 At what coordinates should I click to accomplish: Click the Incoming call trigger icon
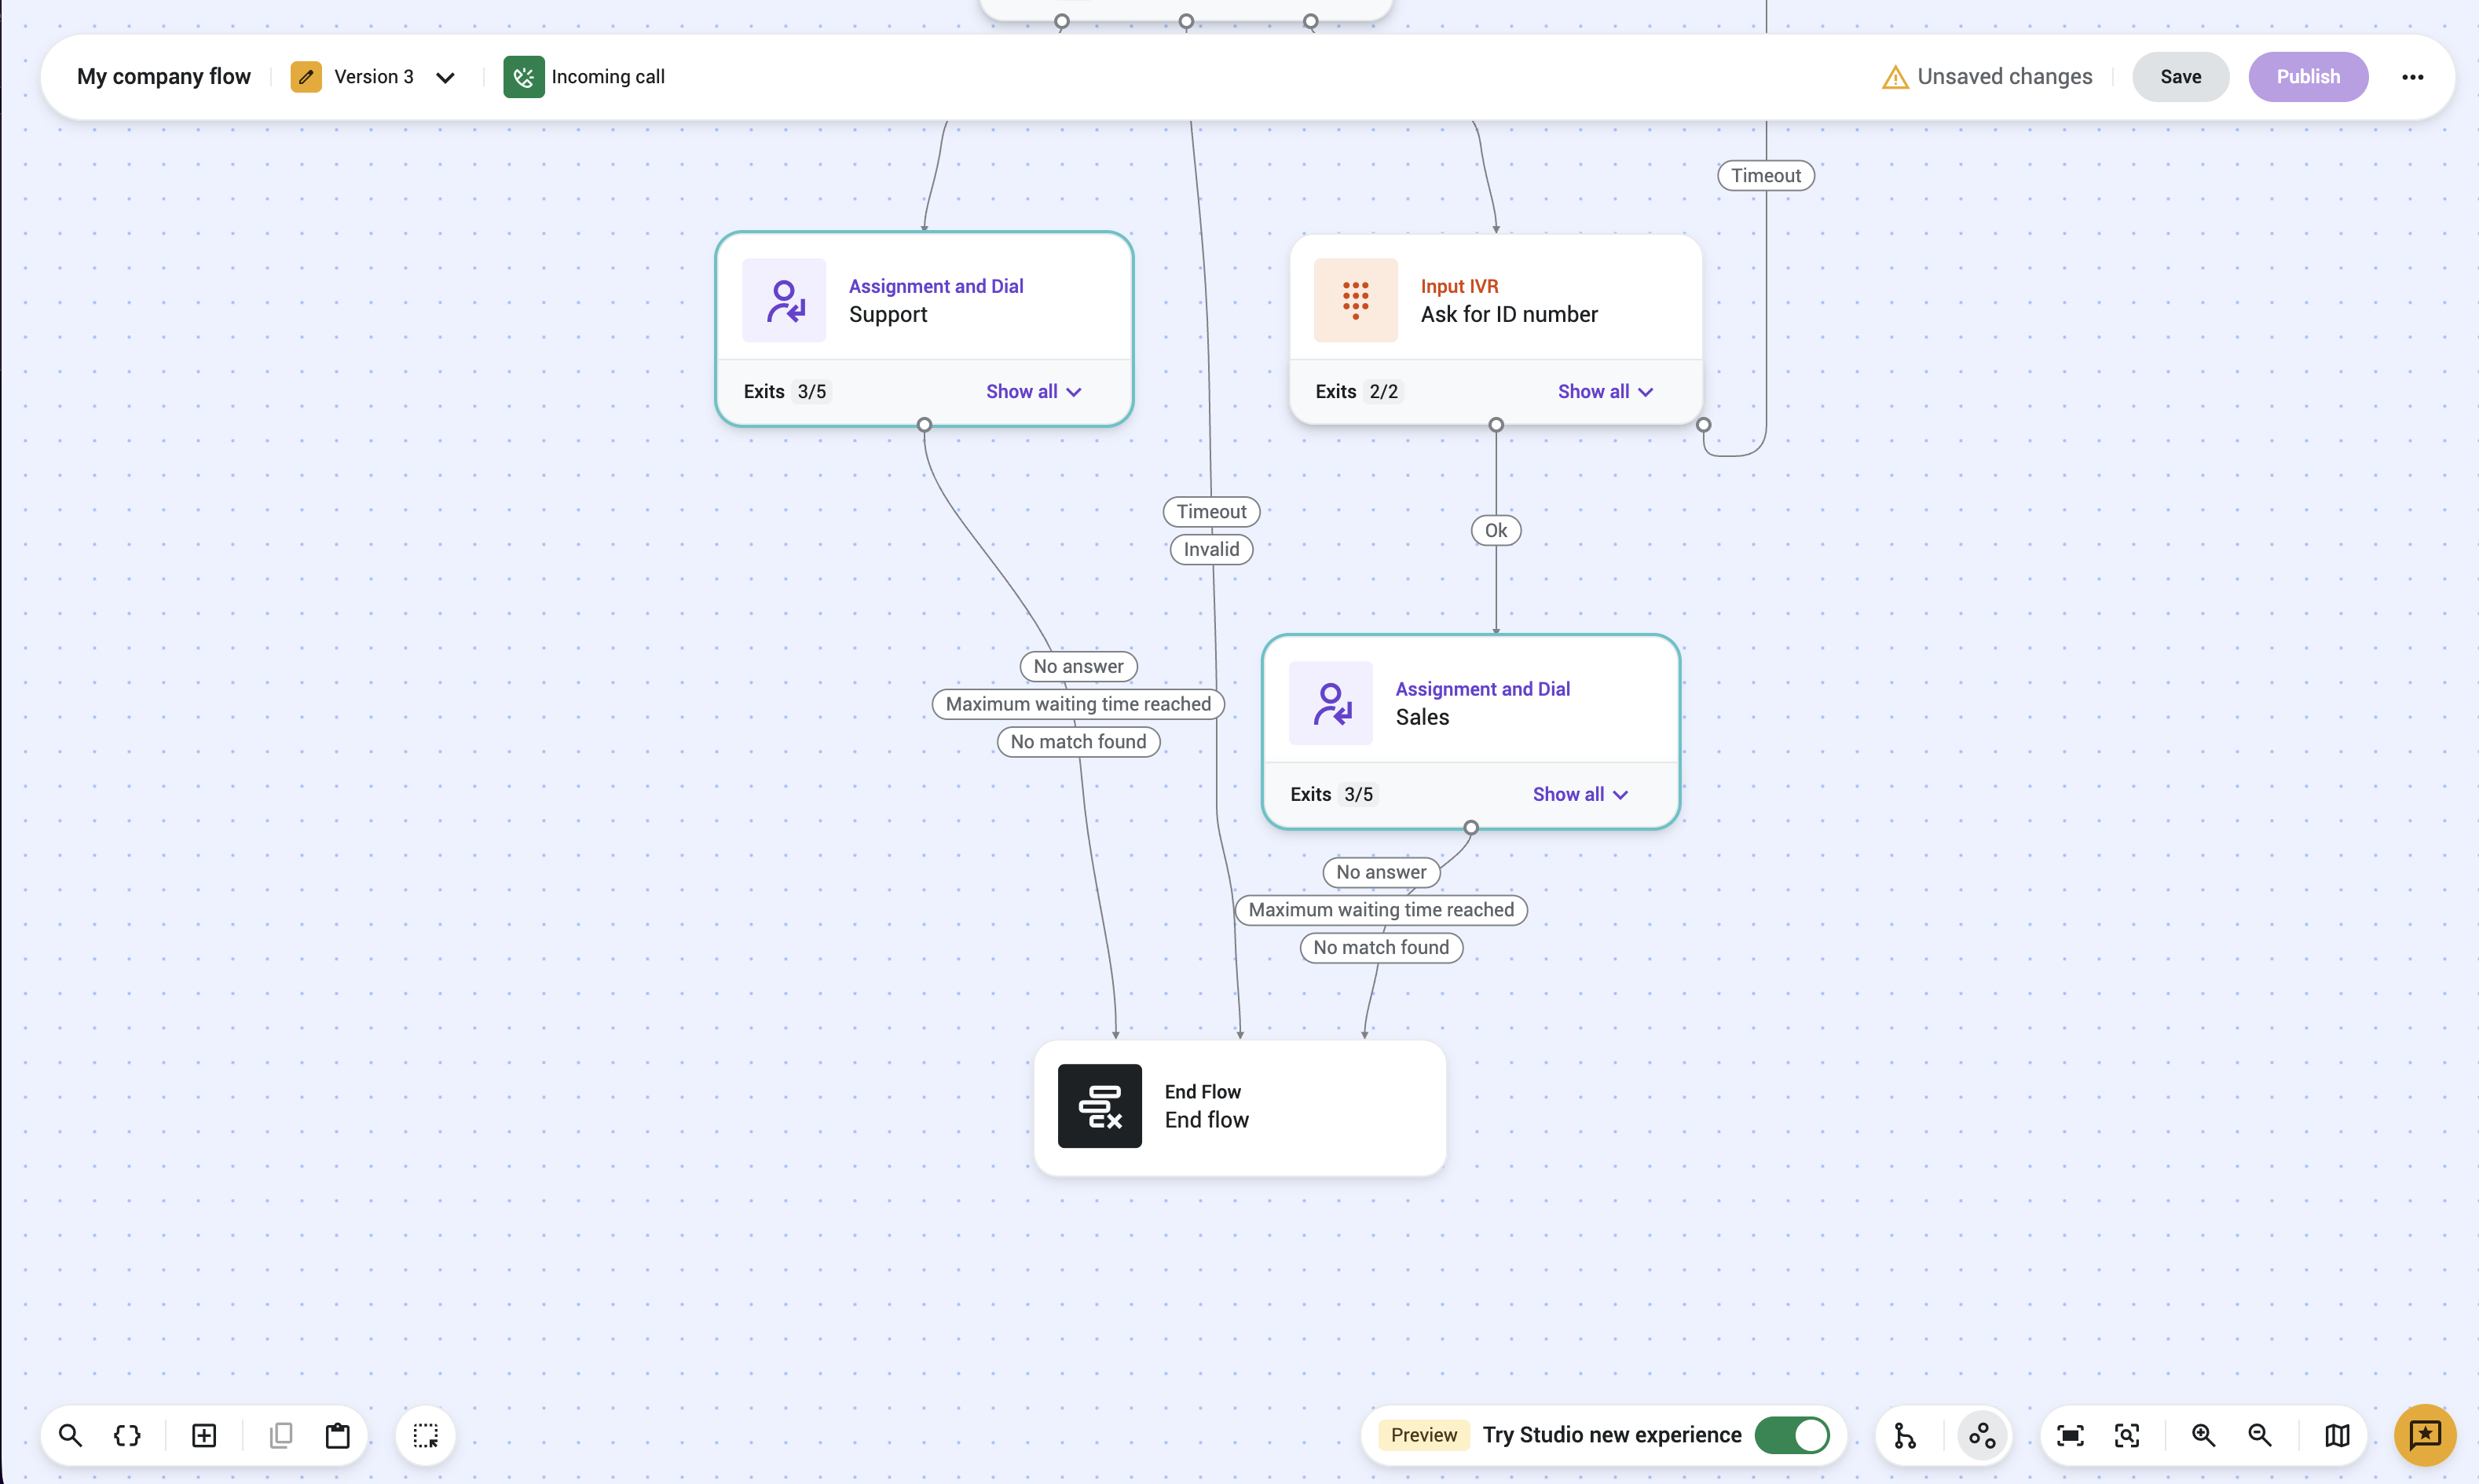pyautogui.click(x=523, y=77)
